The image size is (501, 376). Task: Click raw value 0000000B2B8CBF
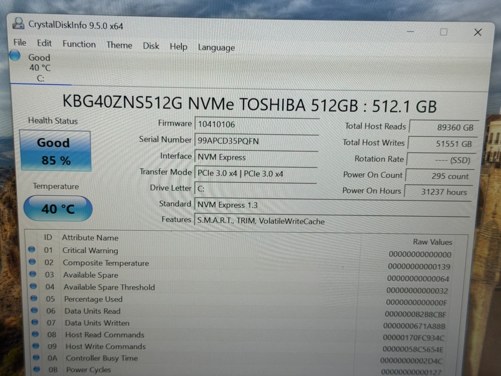tap(416, 314)
